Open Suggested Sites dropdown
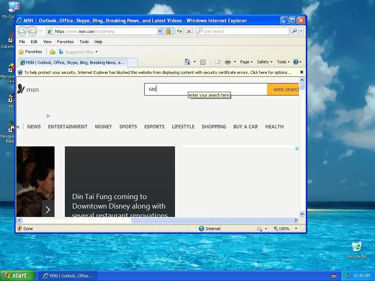The image size is (375, 281). pyautogui.click(x=78, y=52)
